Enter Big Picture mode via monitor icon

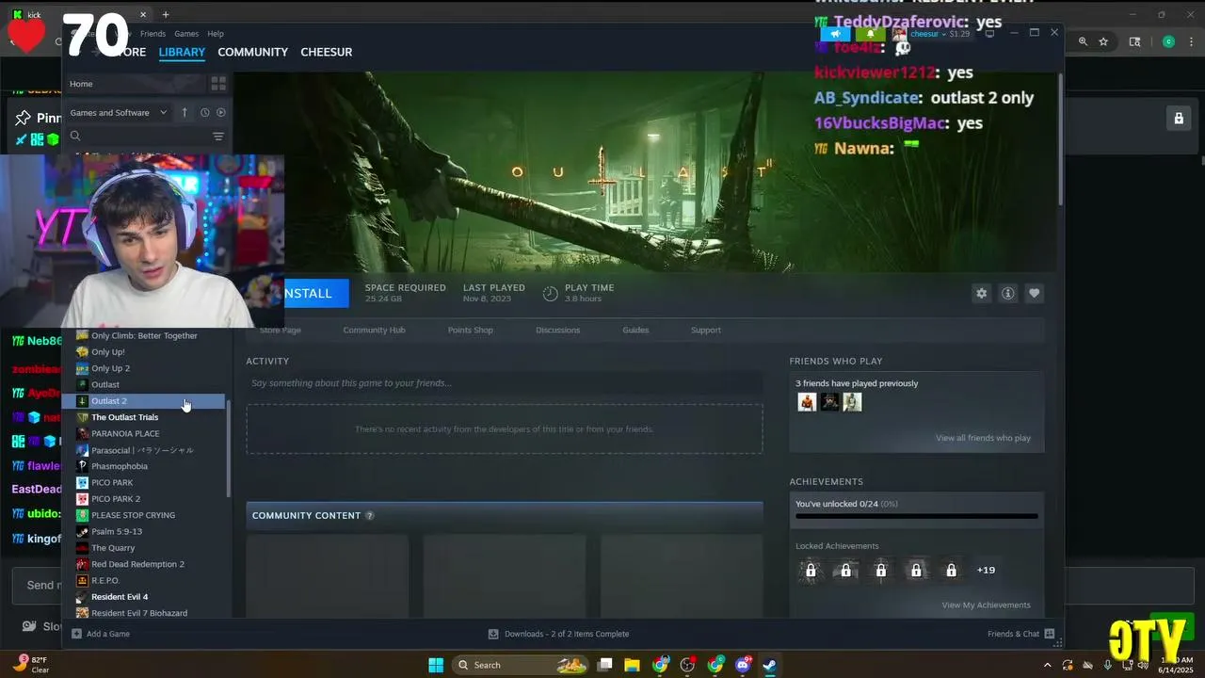pyautogui.click(x=989, y=33)
